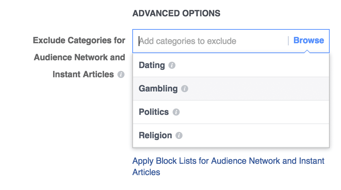Screen dimensions: 341x190
Task: Choose the Gambling category option
Action: (231, 89)
